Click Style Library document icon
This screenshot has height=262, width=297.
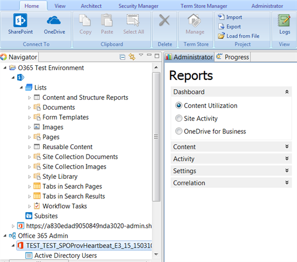(37, 176)
